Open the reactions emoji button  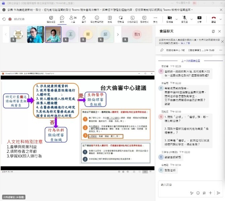coord(97,18)
